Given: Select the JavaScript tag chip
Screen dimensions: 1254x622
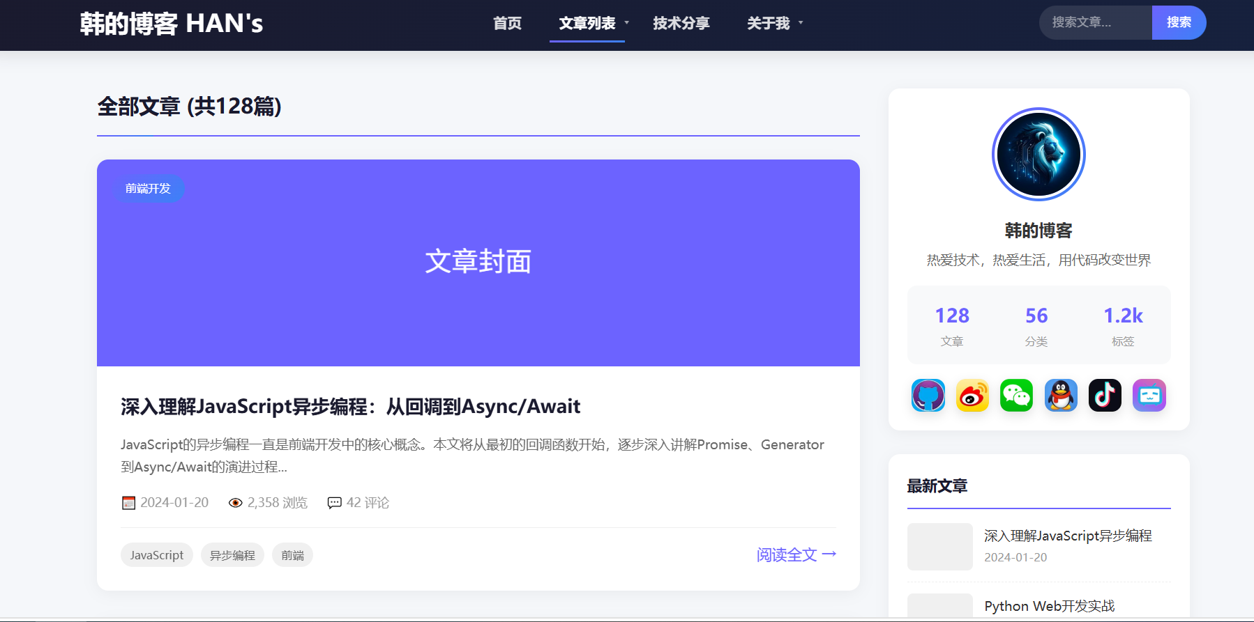Looking at the screenshot, I should [157, 555].
